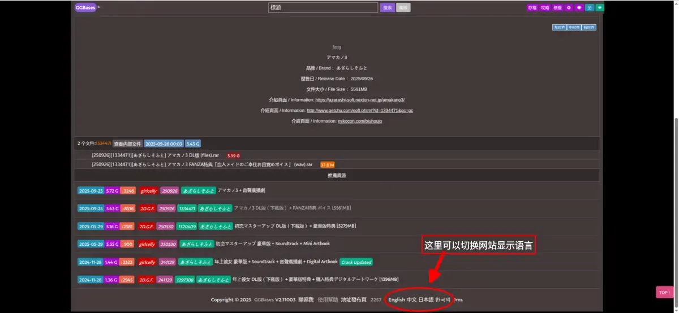Open 使用幫助 help link in footer
This screenshot has height=313, width=679.
(x=327, y=299)
